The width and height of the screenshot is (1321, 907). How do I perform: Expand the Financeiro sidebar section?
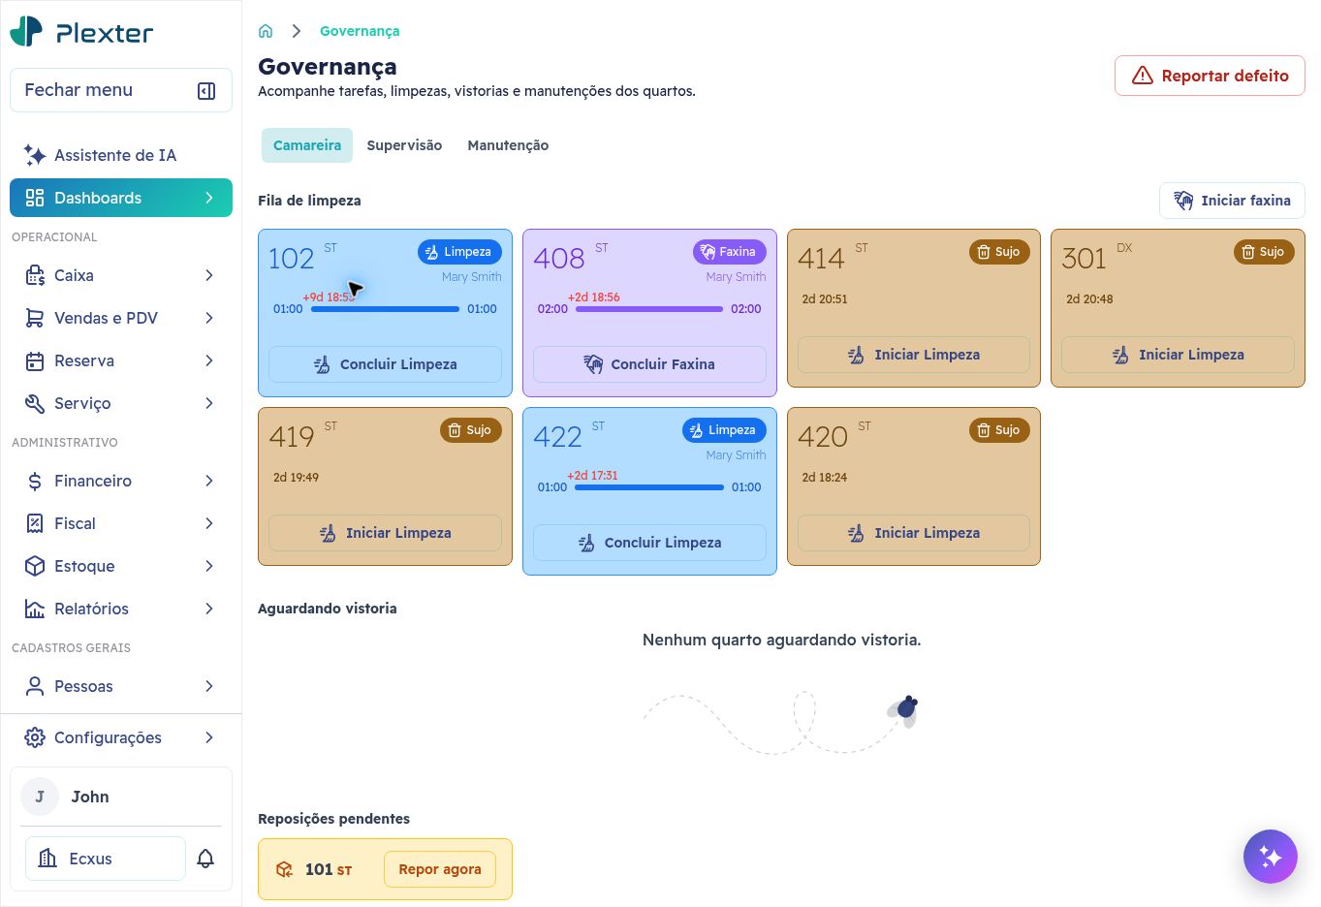coord(121,481)
